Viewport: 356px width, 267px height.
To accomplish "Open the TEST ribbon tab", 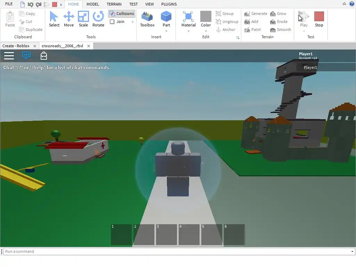I will pyautogui.click(x=133, y=4).
